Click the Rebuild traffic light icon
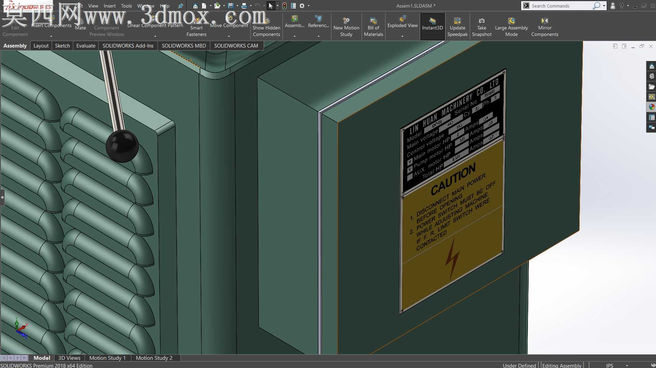The width and height of the screenshot is (656, 368). [x=285, y=6]
